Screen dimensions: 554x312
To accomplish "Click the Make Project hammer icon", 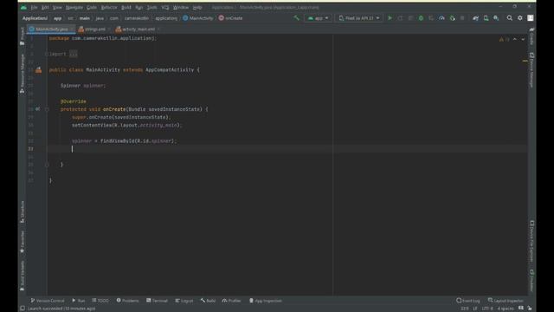I will 296,17.
